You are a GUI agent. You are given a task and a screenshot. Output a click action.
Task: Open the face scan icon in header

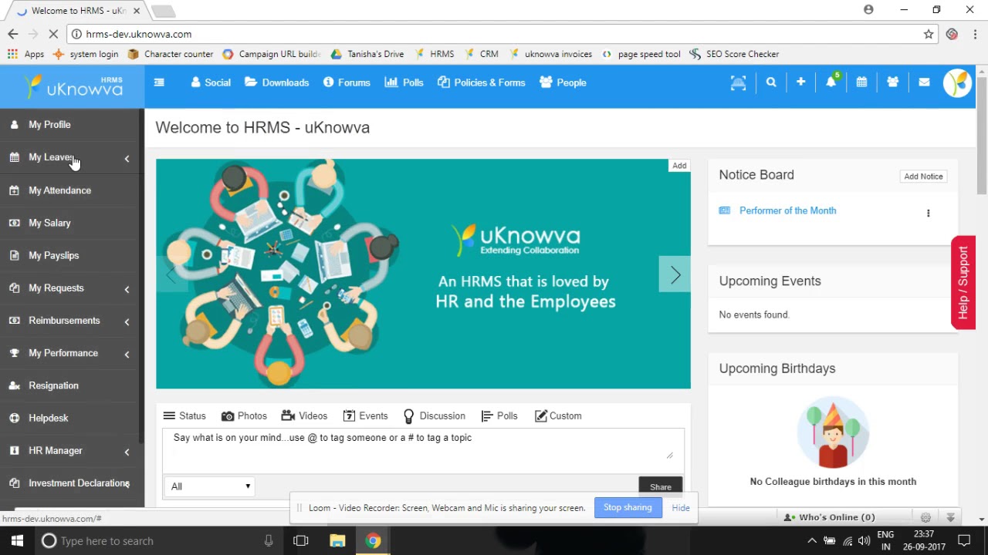tap(739, 82)
